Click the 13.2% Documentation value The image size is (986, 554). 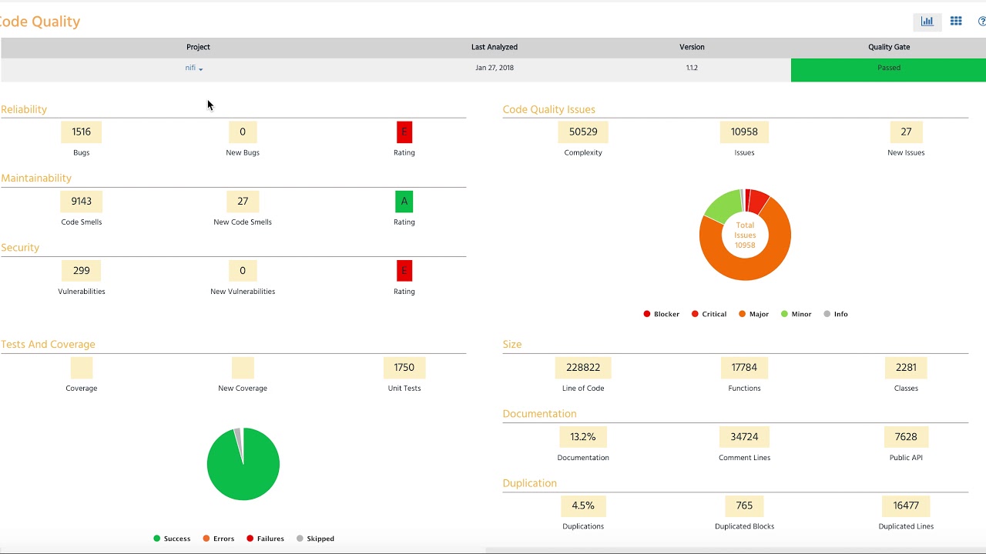(583, 437)
